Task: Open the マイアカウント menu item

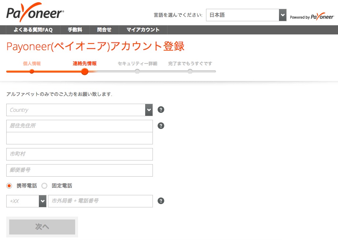Action: pos(143,30)
